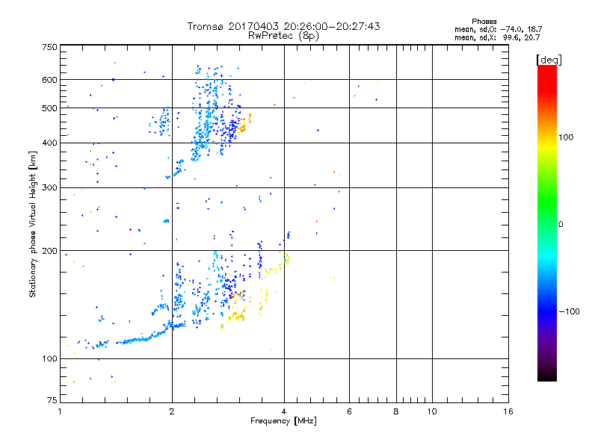
Task: Click the y-axis tick label '100'
Action: (x=50, y=359)
